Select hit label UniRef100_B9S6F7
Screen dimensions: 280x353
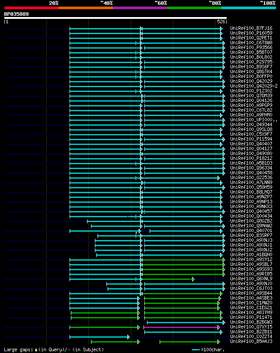pos(251,67)
